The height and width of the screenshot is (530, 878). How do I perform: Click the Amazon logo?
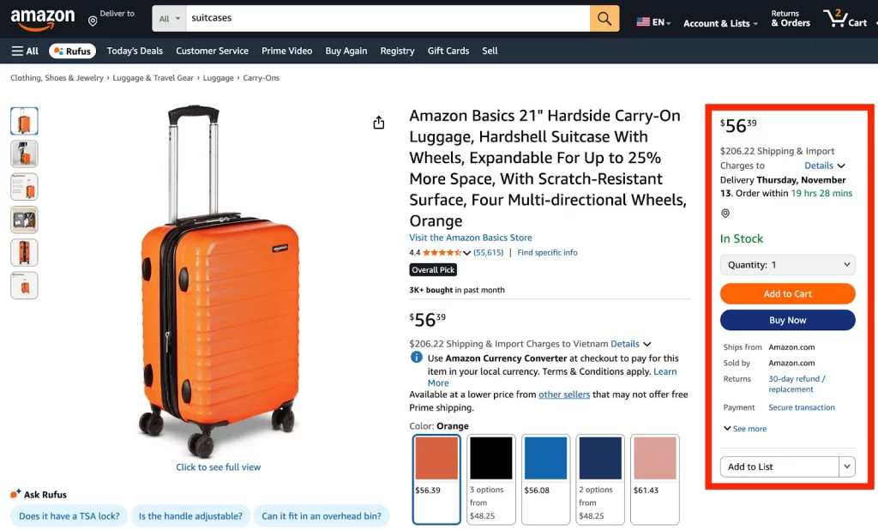[x=43, y=19]
